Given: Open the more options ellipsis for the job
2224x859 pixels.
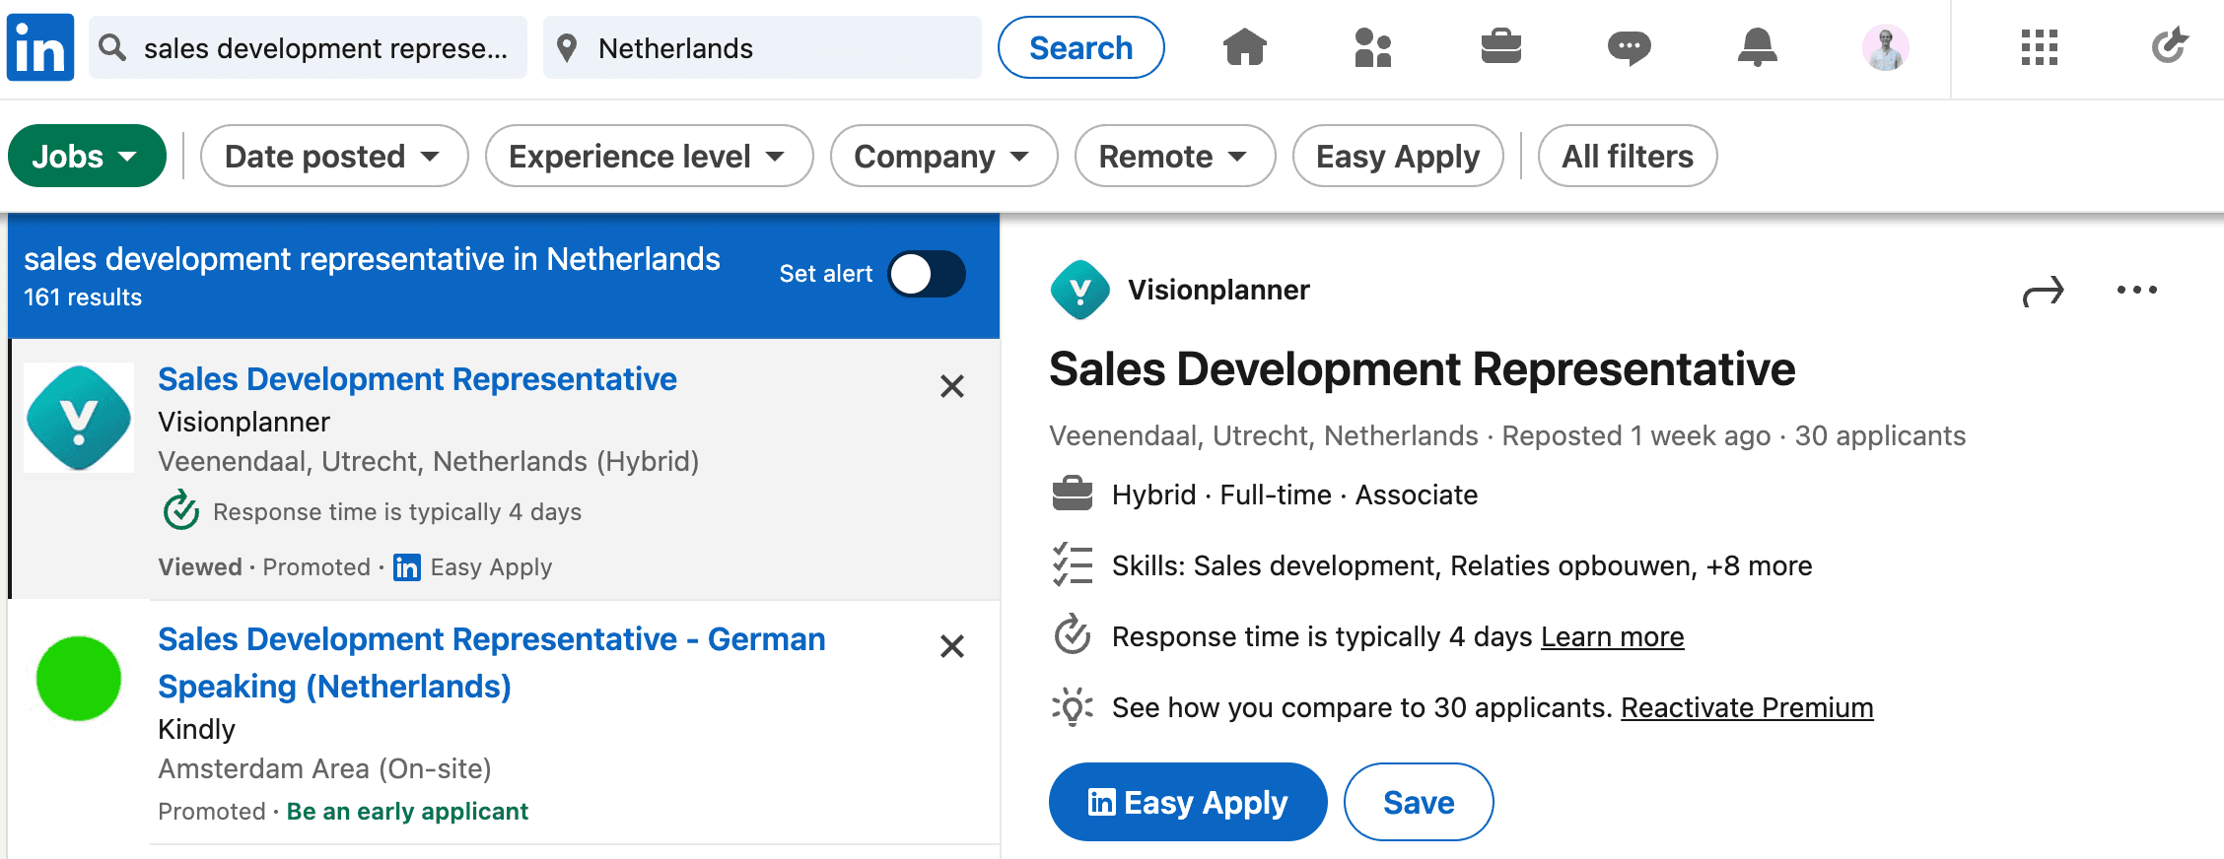Looking at the screenshot, I should tap(2137, 290).
